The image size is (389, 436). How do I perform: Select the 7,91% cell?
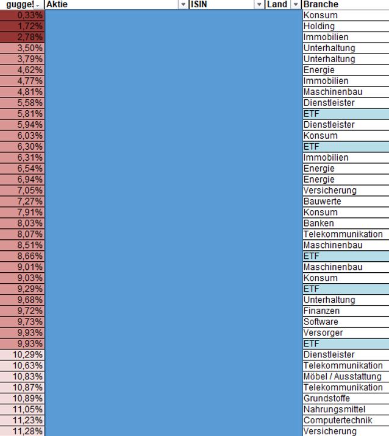tap(22, 213)
